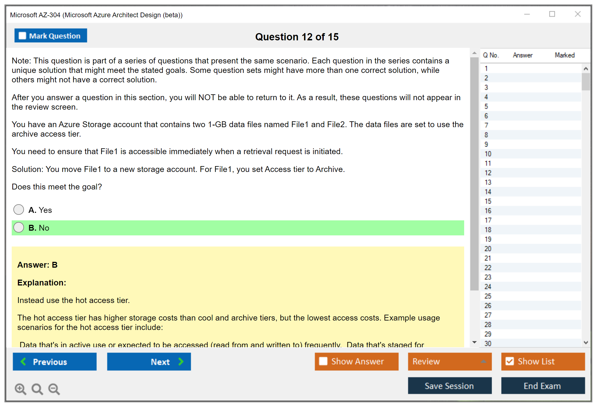
Task: Select radio option A. Yes
Action: [x=19, y=210]
